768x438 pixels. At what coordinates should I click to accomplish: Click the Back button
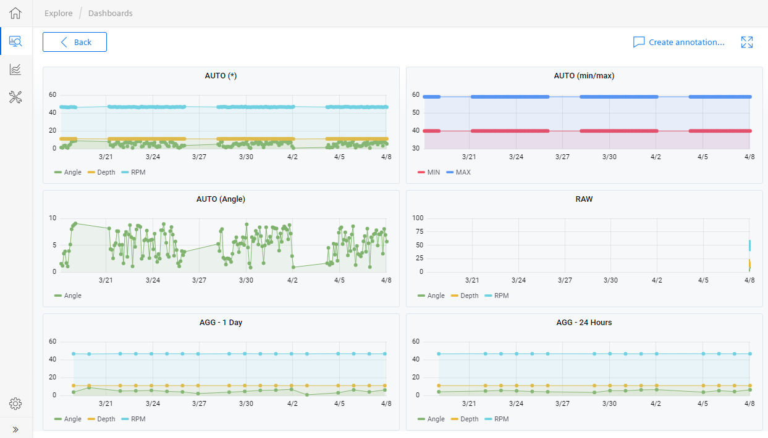click(74, 42)
